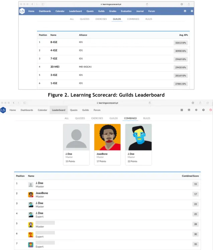Open Home in the upper blue navbar
Viewport: 213px width, 250px height.
(x=31, y=11)
